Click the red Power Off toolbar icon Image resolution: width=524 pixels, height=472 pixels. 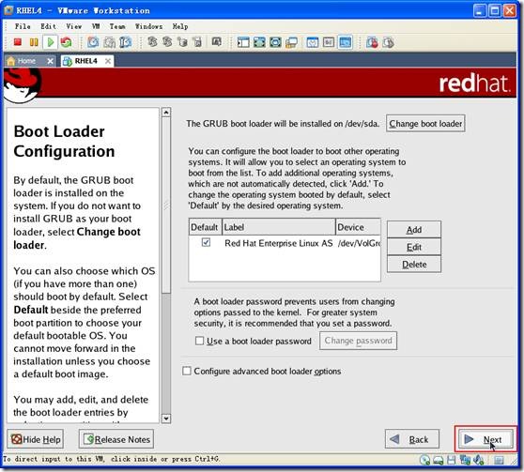[x=18, y=42]
